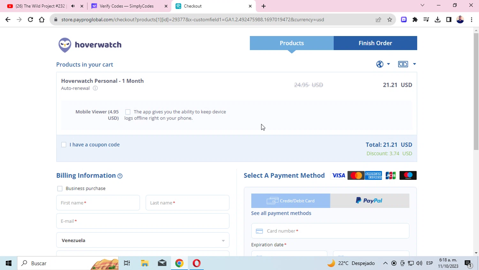
Task: Click the Mastercard logo
Action: click(x=356, y=175)
